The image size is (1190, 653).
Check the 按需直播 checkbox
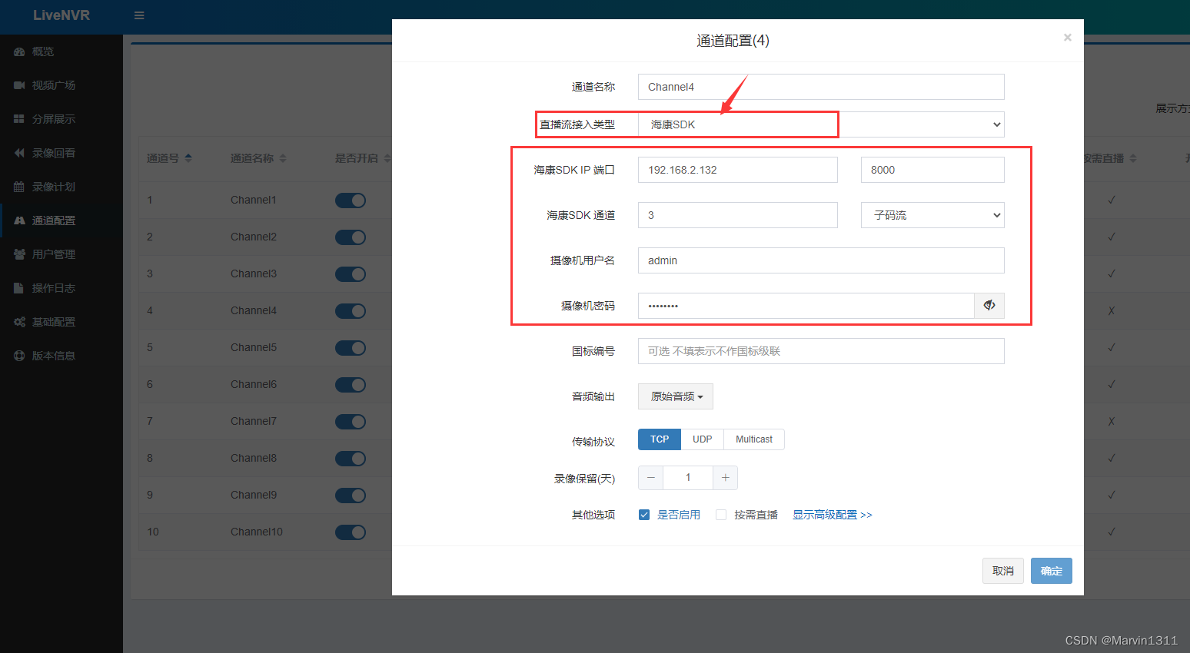(x=721, y=515)
